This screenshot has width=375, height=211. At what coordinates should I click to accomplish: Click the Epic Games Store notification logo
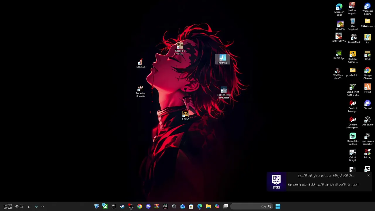(276, 182)
